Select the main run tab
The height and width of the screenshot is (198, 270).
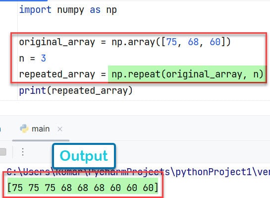tap(41, 129)
